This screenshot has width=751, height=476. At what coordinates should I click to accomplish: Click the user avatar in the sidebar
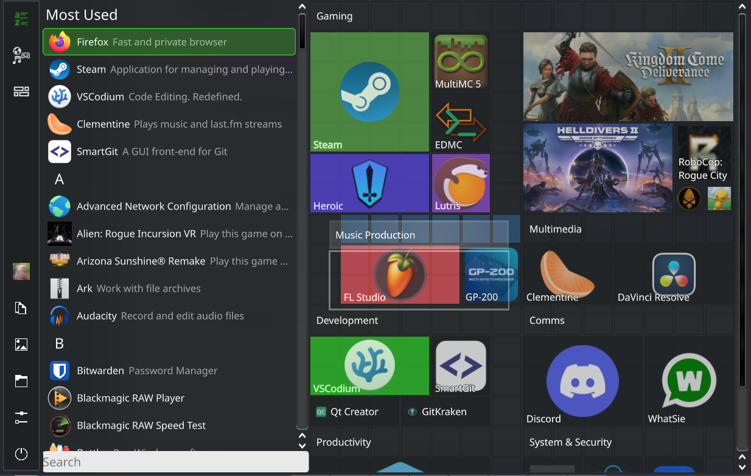21,271
